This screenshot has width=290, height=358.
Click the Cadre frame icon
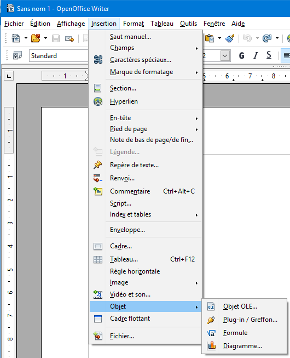click(x=98, y=246)
